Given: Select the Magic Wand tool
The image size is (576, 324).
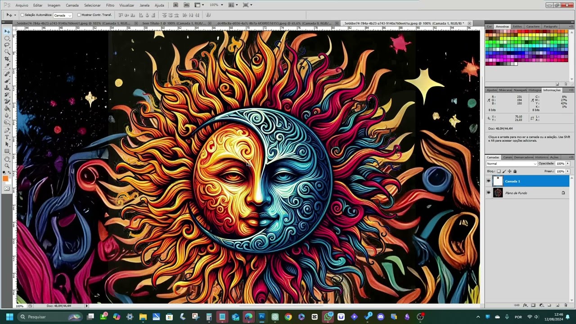Looking at the screenshot, I should coord(7,52).
